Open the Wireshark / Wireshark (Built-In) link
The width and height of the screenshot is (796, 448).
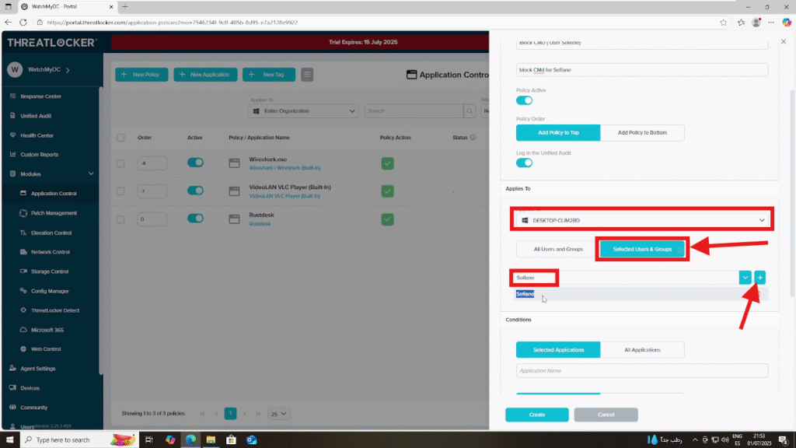[285, 168]
